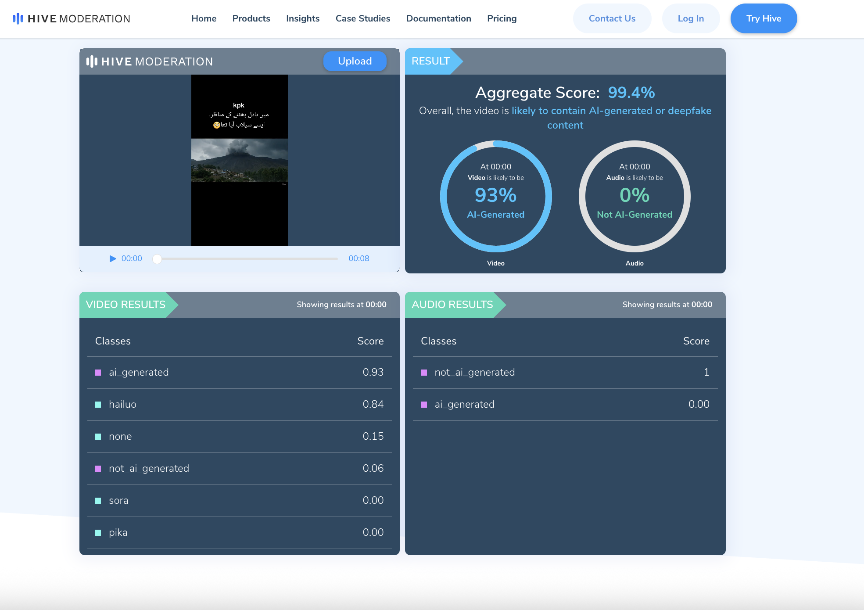Click the 0.93 score for ai_generated
864x610 pixels.
click(373, 372)
